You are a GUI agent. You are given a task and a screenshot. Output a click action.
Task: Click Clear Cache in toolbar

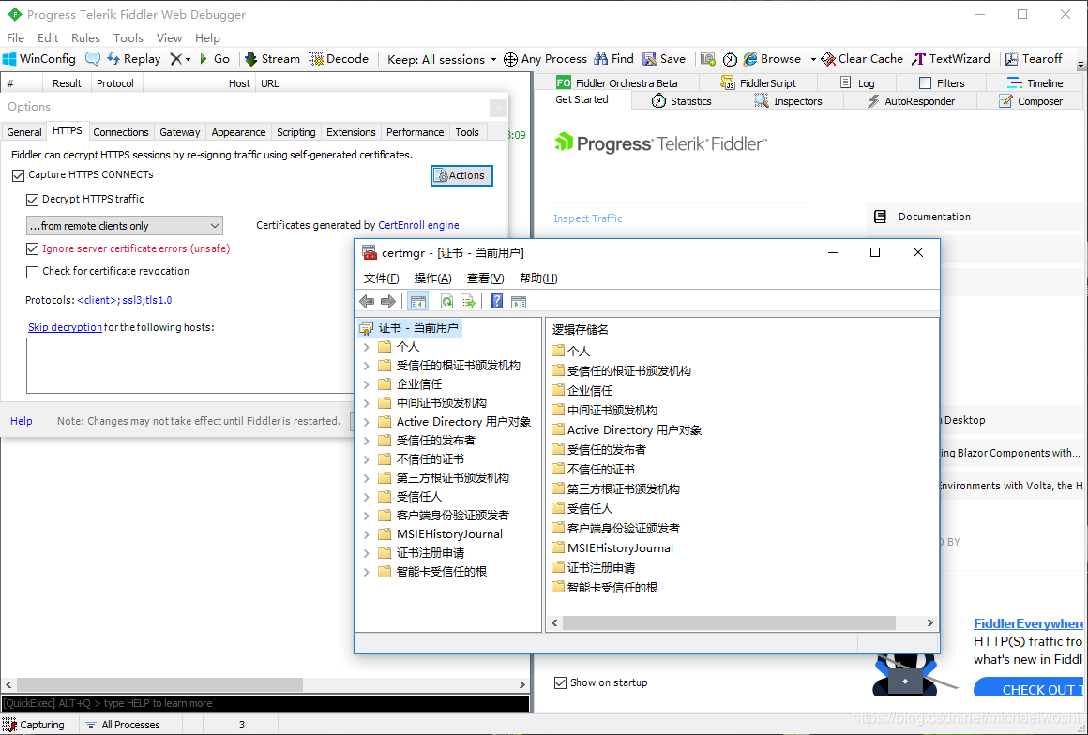[862, 59]
